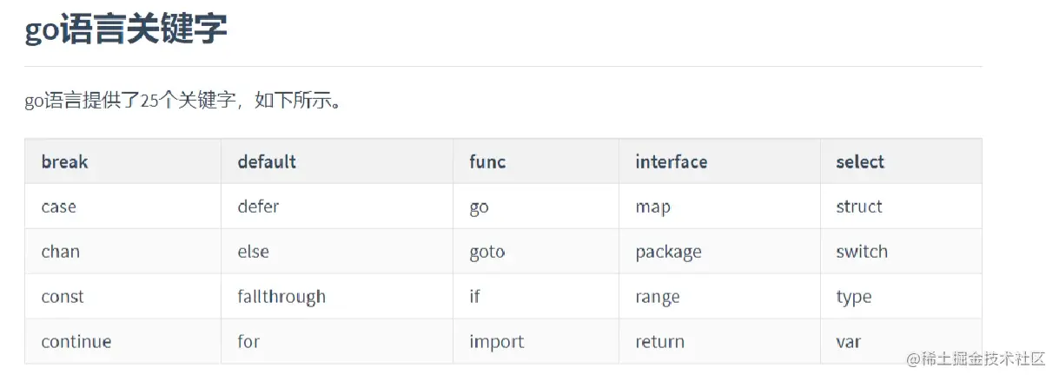Click the 'var' keyword cell
The image size is (1059, 381).
(x=848, y=342)
